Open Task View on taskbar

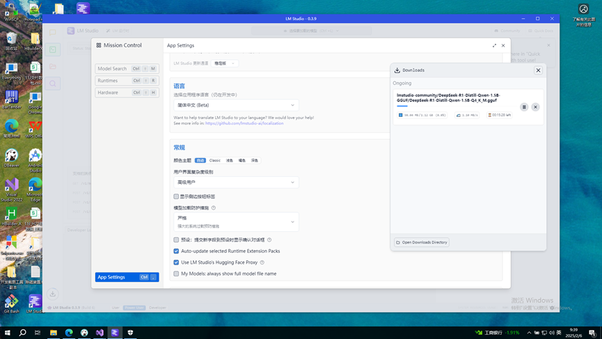[38, 333]
